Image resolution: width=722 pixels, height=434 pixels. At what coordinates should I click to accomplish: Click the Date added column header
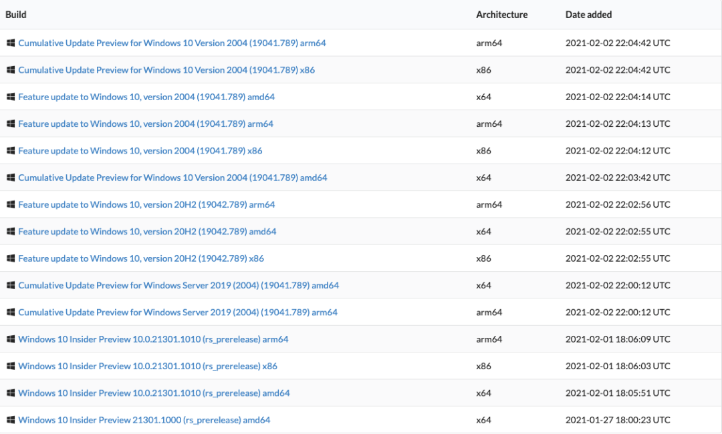(x=588, y=15)
